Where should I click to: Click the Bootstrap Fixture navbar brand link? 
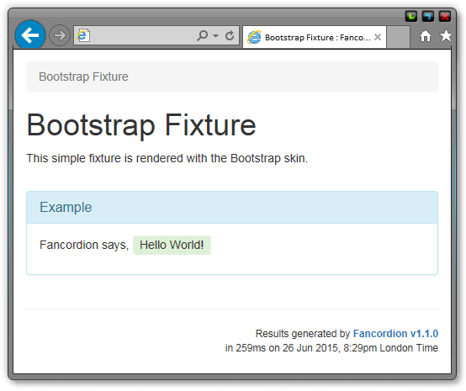click(83, 77)
